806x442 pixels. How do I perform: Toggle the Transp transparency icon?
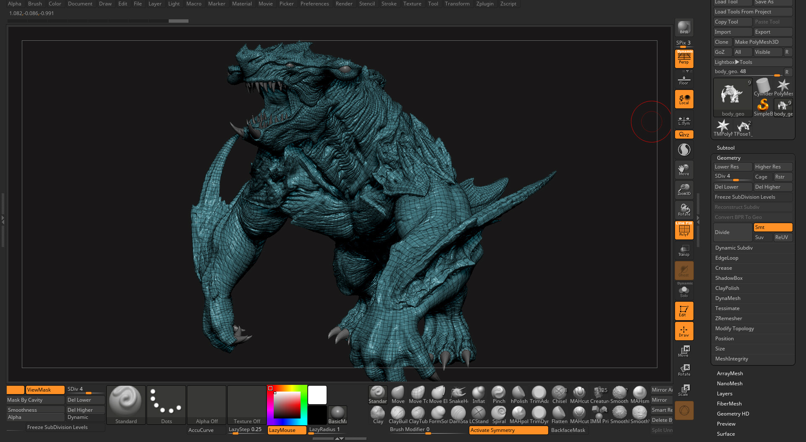point(684,250)
